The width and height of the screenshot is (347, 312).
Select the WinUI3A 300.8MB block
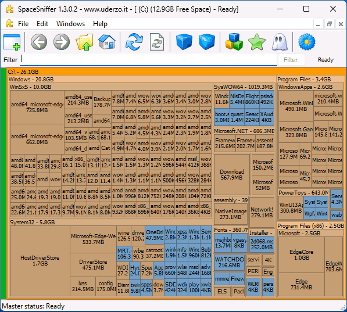(x=291, y=207)
